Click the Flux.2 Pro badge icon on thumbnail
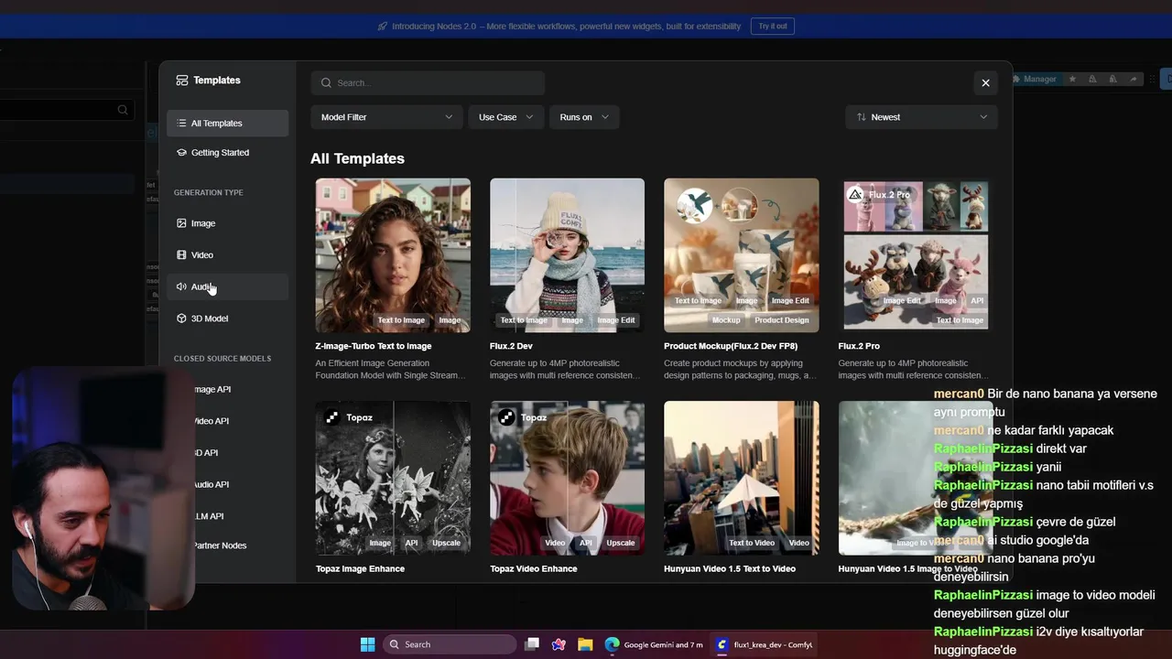Viewport: 1172px width, 659px height. coord(855,194)
